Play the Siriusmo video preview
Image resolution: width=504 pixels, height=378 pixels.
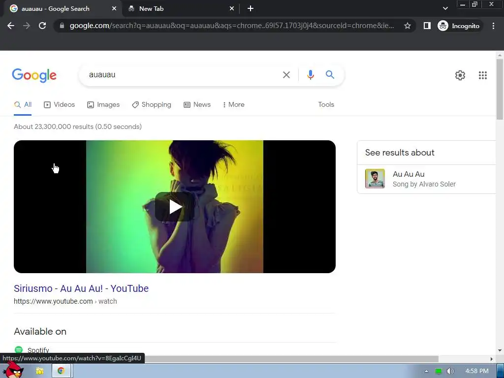click(175, 207)
